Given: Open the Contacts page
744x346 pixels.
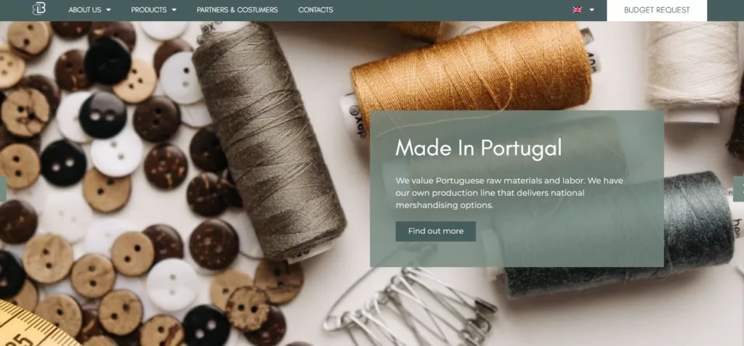Looking at the screenshot, I should point(315,10).
